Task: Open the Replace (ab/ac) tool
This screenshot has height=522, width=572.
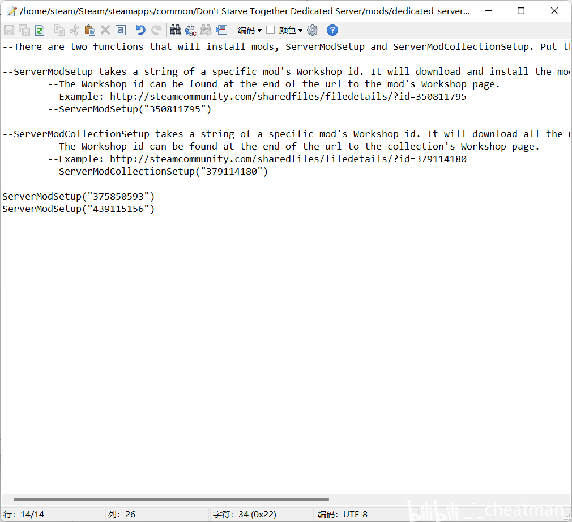Action: tap(190, 30)
